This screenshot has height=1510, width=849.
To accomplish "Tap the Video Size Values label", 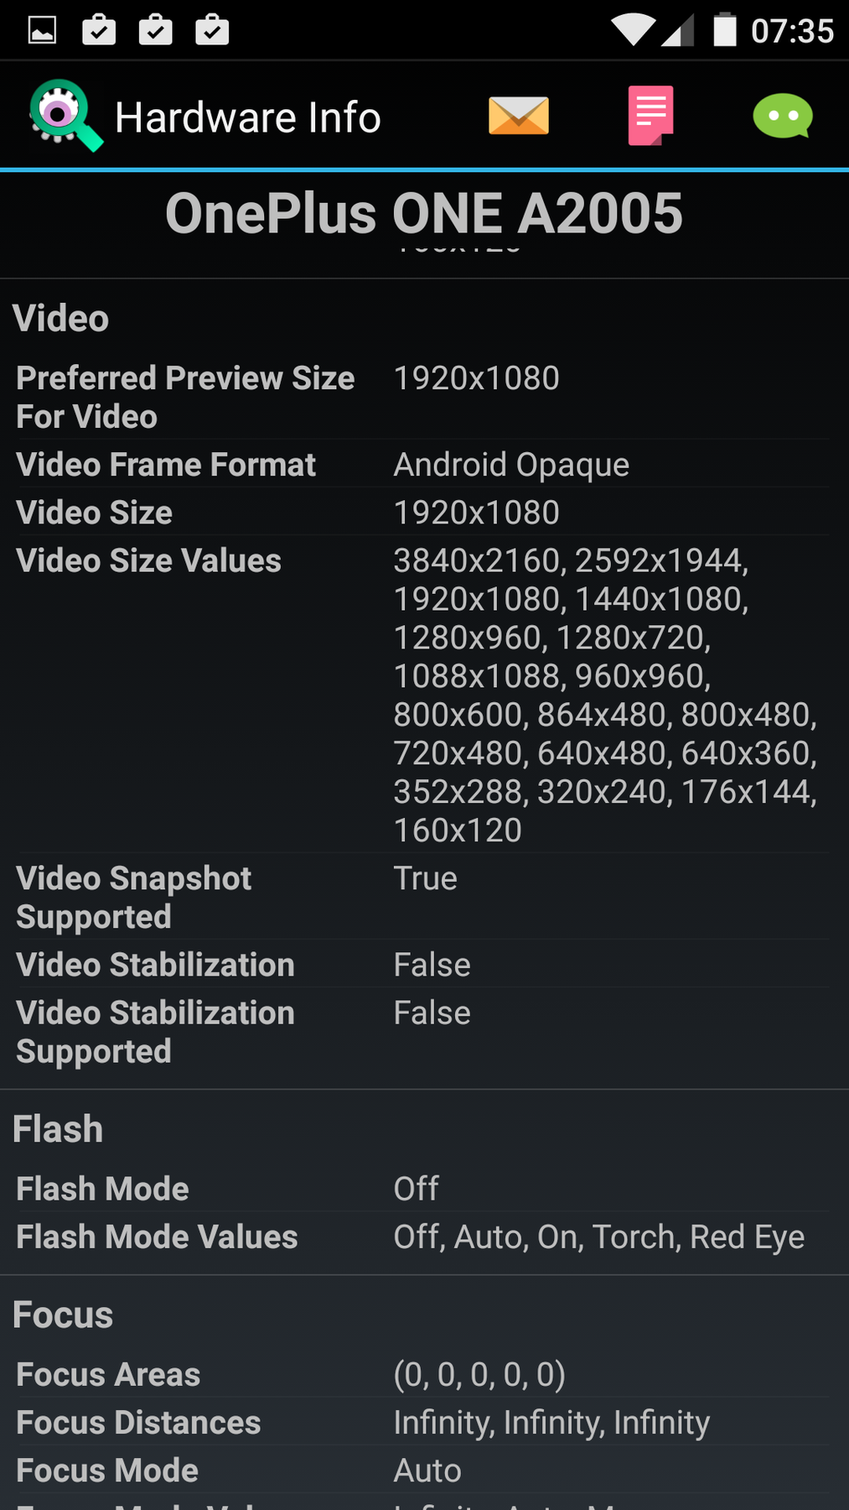I will (x=149, y=560).
